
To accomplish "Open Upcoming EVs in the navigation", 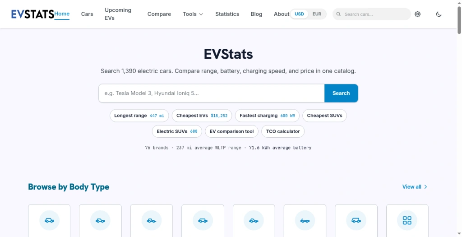I will point(118,14).
